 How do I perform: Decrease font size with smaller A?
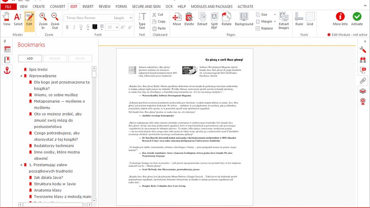pos(130,27)
